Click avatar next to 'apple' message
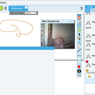This screenshot has width=95, height=95. pyautogui.click(x=88, y=23)
